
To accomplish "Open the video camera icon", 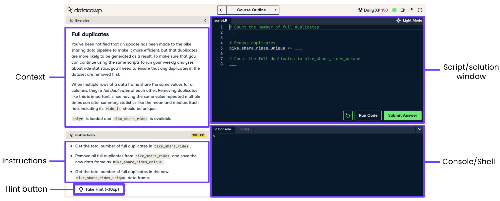I will [403, 10].
